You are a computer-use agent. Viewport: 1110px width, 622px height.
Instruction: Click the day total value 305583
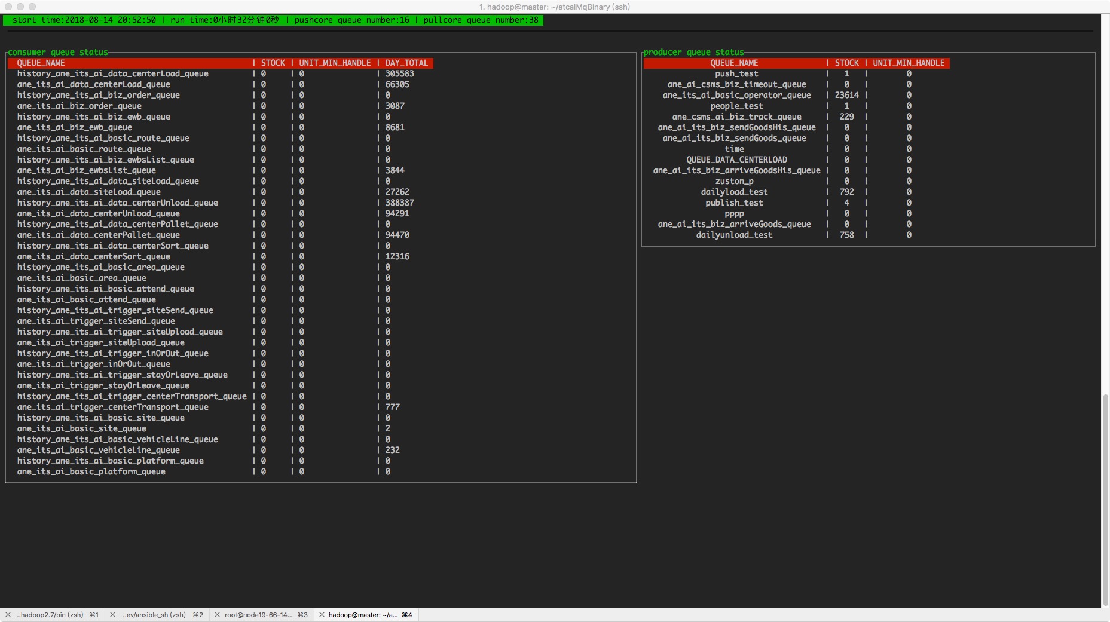point(399,73)
